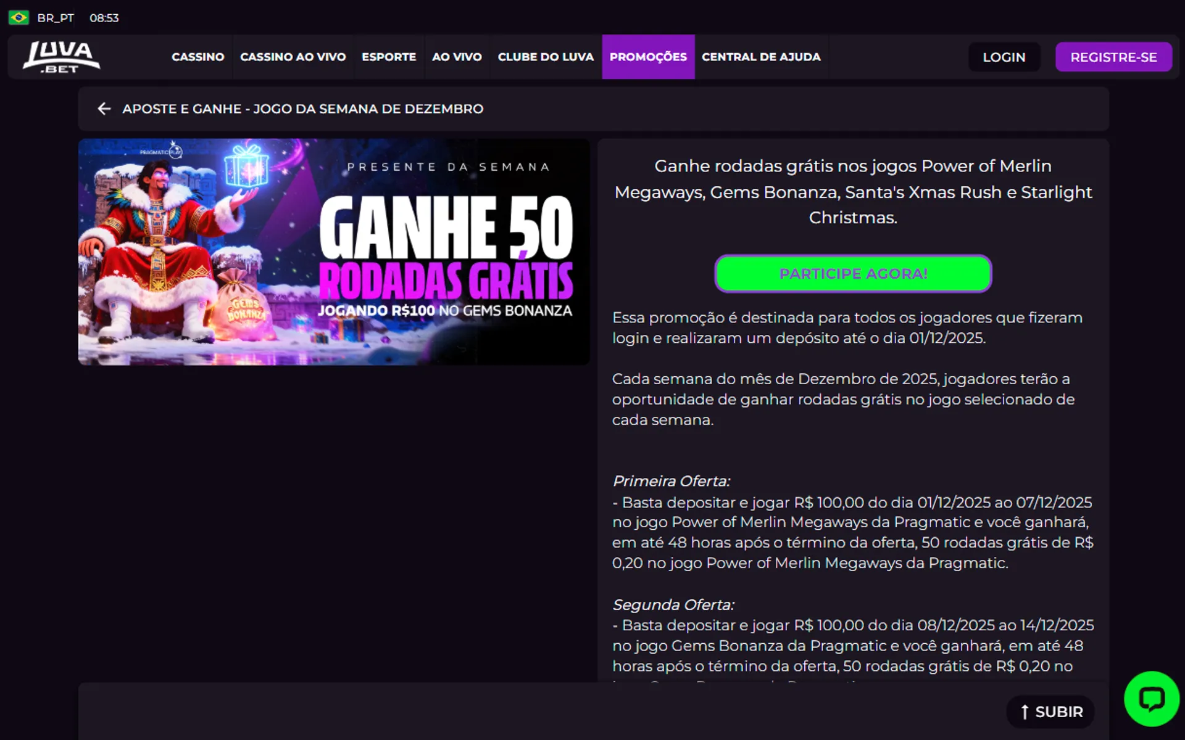Click the Login button
The image size is (1185, 740).
tap(1004, 57)
